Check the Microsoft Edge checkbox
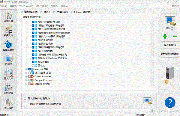 pos(29,73)
